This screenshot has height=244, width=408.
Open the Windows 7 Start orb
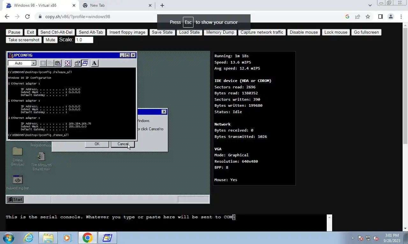click(9, 238)
